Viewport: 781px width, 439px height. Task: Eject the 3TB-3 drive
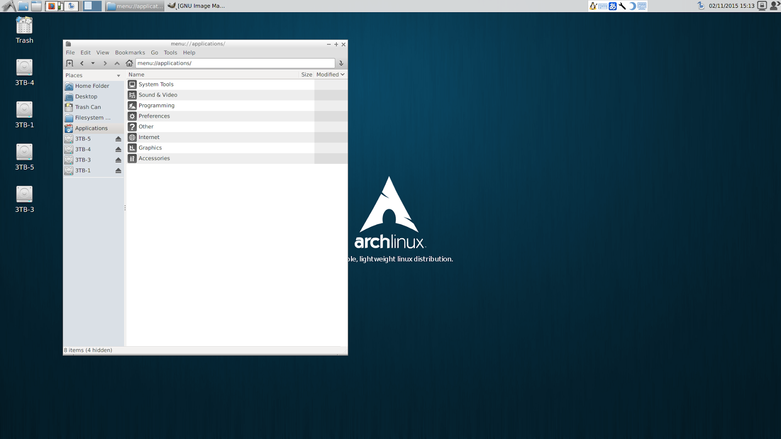click(x=118, y=160)
